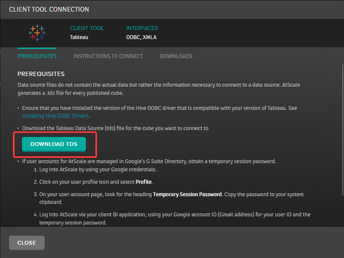Screen dimensions: 344x258
Task: Open the Downloads tab
Action: 176,56
